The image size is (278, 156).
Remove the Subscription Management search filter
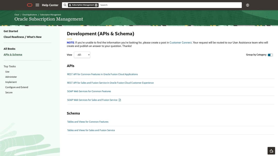click(x=96, y=5)
